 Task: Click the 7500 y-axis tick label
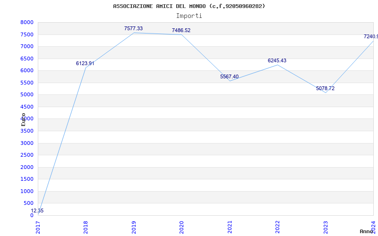click(27, 34)
